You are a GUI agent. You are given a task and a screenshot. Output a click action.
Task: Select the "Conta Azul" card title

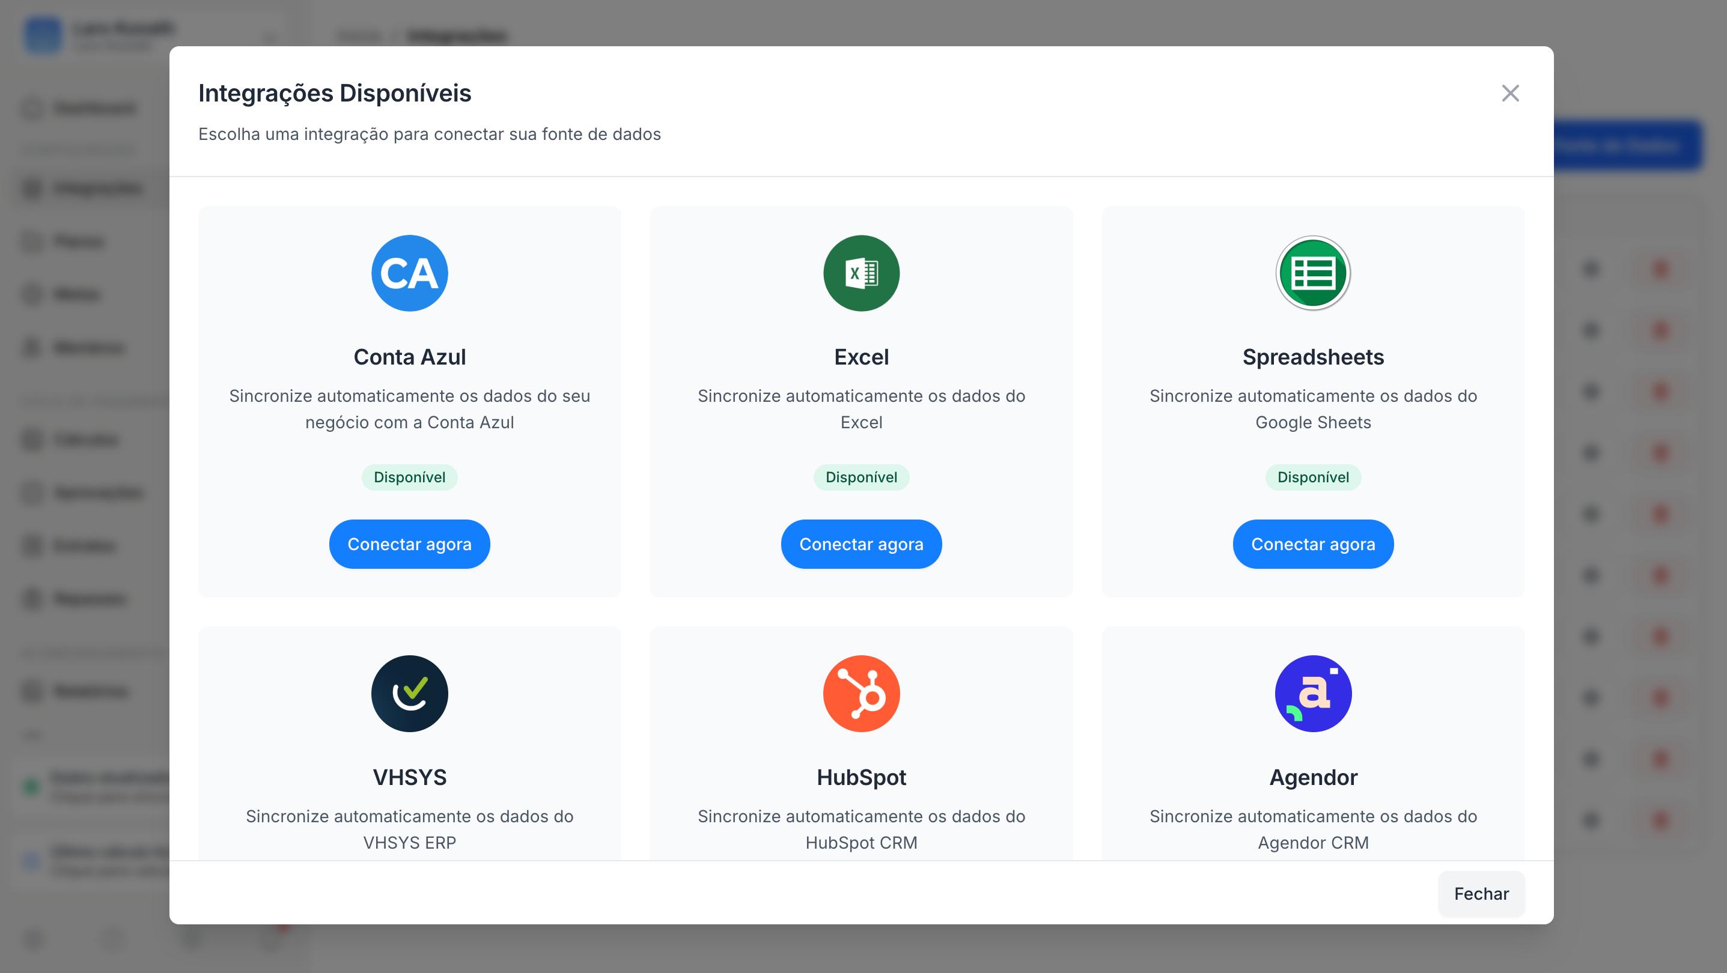coord(410,357)
